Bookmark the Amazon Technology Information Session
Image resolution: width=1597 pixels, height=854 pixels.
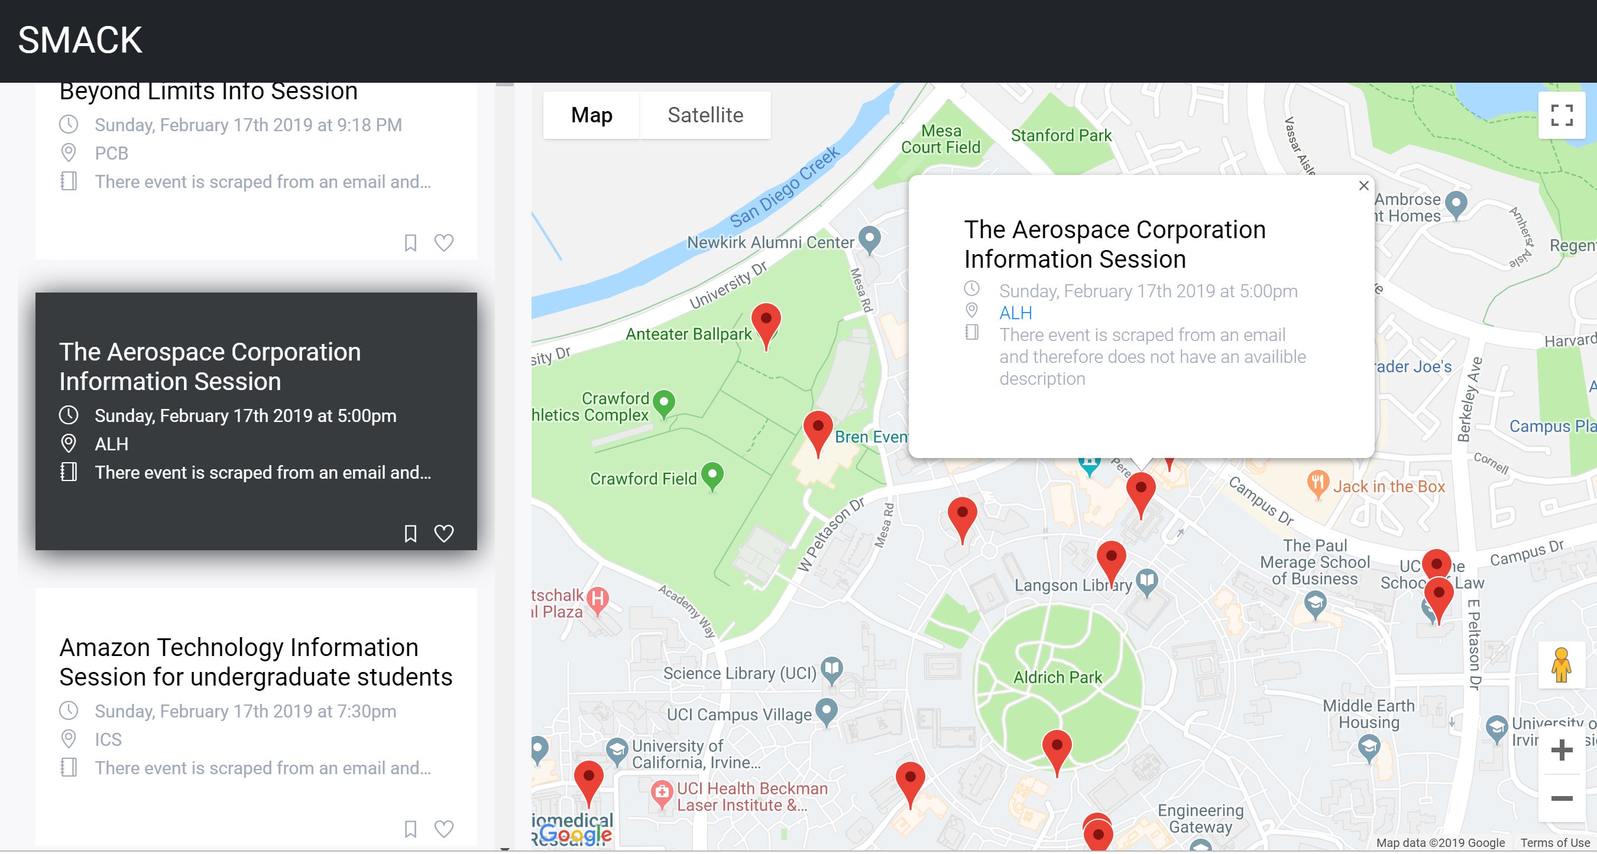[x=410, y=829]
